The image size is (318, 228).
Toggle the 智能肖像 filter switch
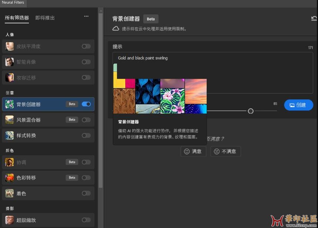click(86, 62)
